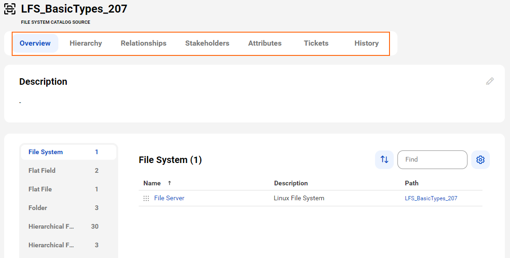The height and width of the screenshot is (258, 510).
Task: Select the Stakeholders tab
Action: (207, 43)
